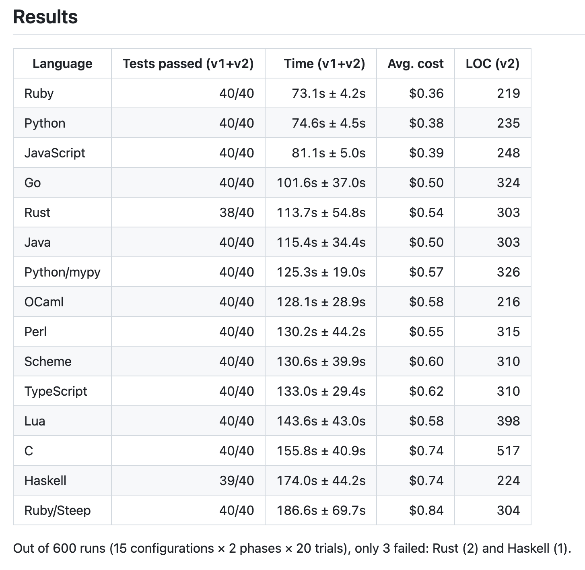Click the Scheme $0.60 cost cell
The height and width of the screenshot is (570, 585).
(x=416, y=361)
